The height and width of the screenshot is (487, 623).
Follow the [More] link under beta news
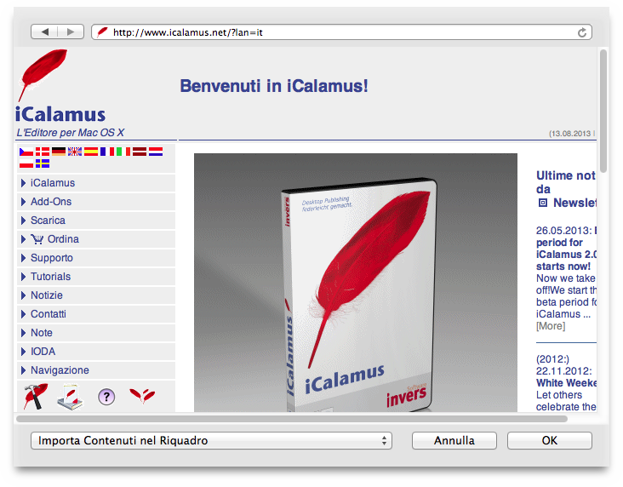pos(551,326)
